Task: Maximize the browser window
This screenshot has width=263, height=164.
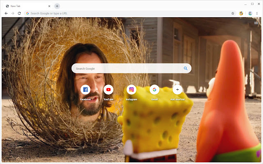Action: click(x=252, y=4)
